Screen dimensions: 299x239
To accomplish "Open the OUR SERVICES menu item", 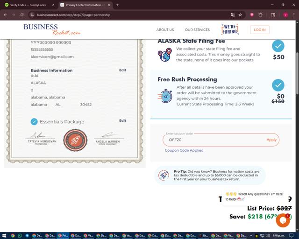I will [197, 30].
